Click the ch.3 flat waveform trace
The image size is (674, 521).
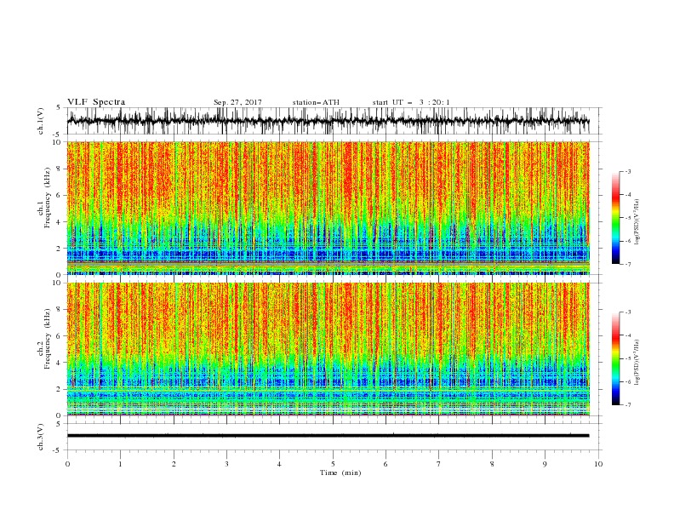tap(328, 436)
